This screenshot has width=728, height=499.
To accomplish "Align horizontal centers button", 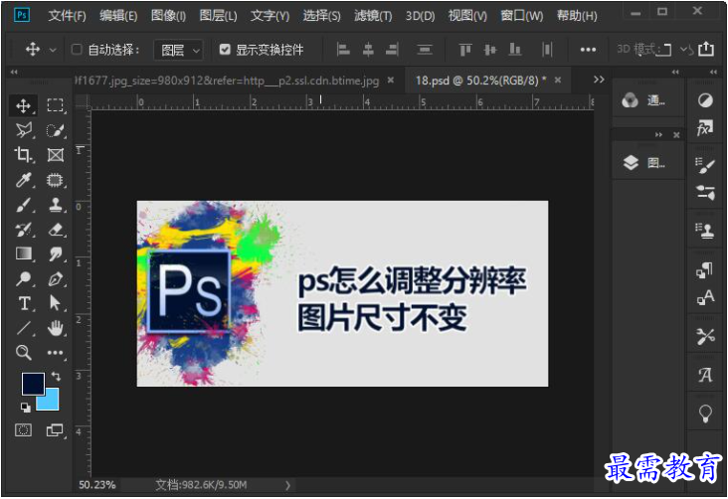I will tap(368, 49).
